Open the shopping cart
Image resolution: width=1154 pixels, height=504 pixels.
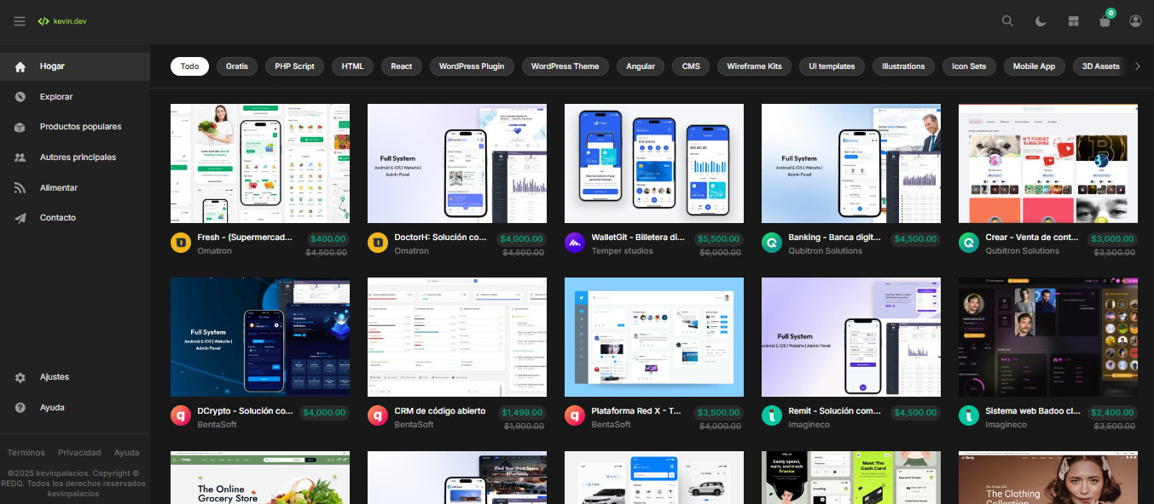point(1105,21)
